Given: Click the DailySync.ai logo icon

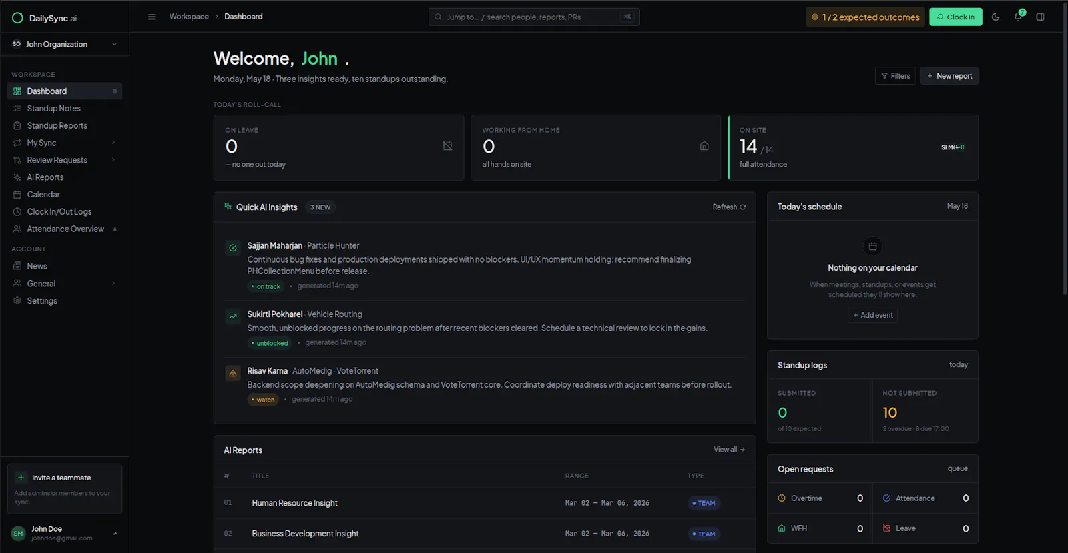Looking at the screenshot, I should click(x=17, y=18).
